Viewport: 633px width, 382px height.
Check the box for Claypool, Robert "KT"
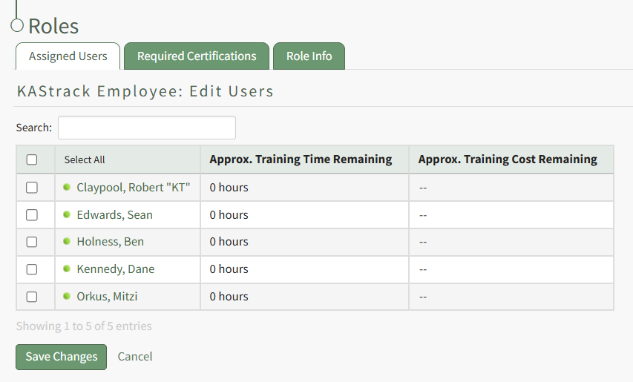32,188
